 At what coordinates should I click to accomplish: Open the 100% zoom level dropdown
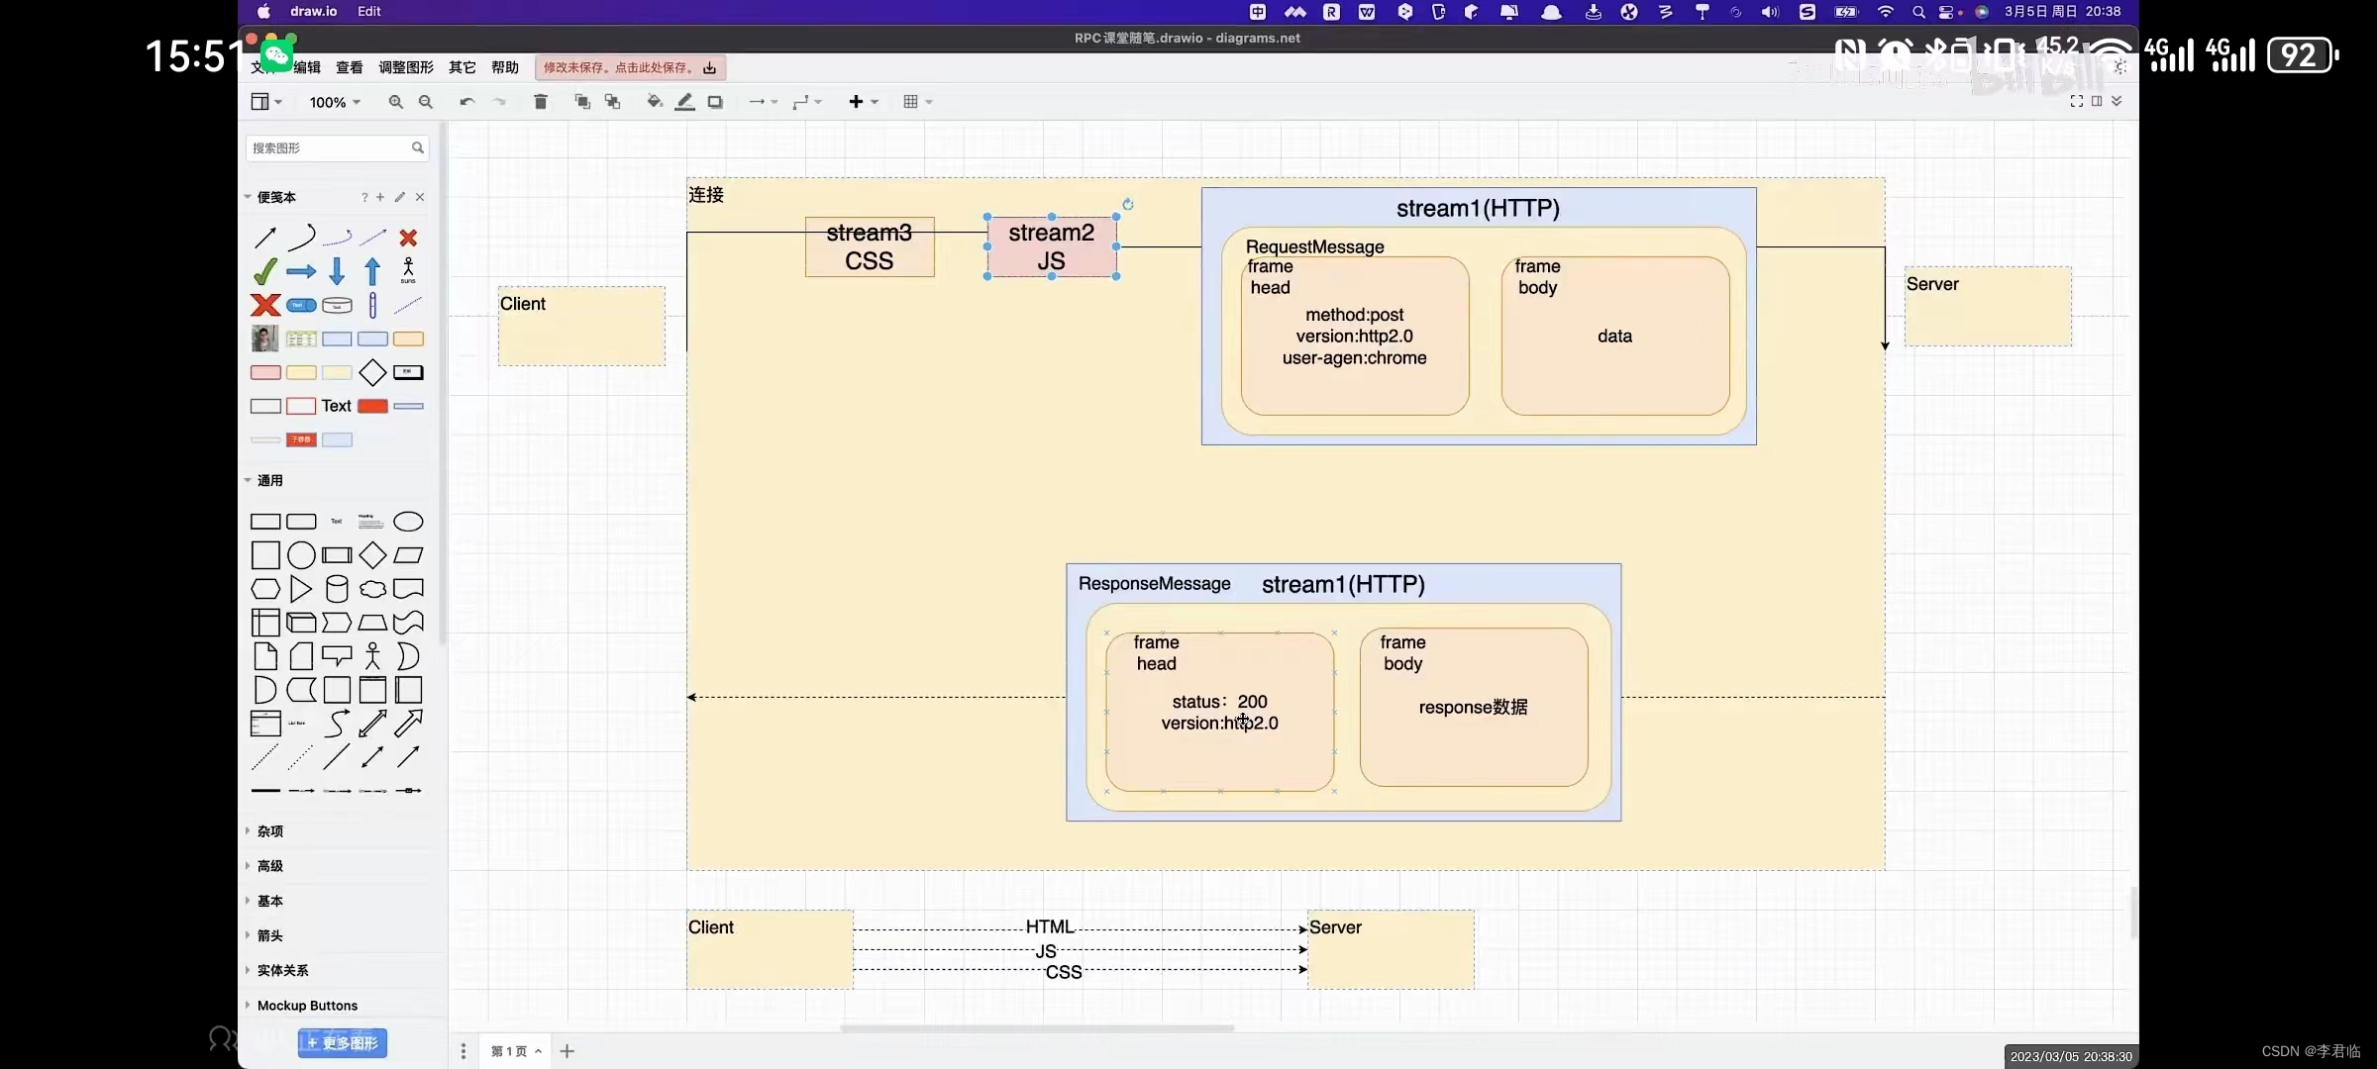click(x=334, y=101)
